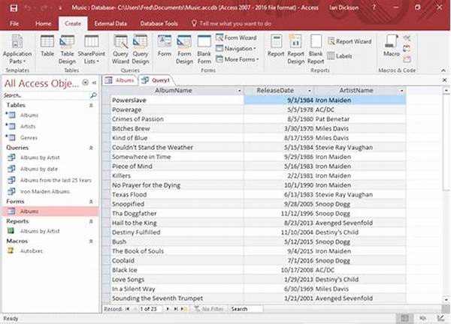Start the Report Wizard
The width and height of the screenshot is (451, 324).
(x=350, y=41)
